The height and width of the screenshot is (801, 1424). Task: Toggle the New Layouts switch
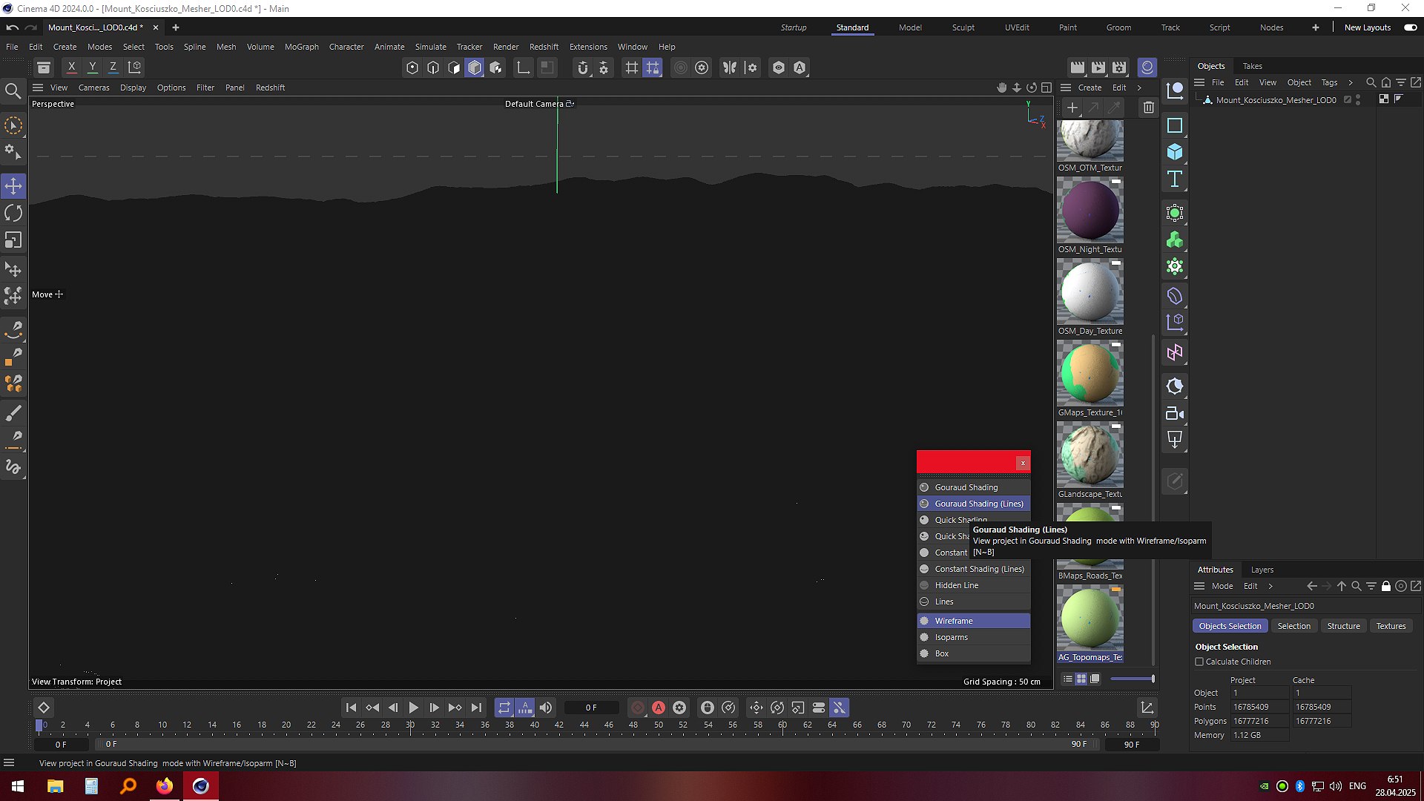point(1410,27)
